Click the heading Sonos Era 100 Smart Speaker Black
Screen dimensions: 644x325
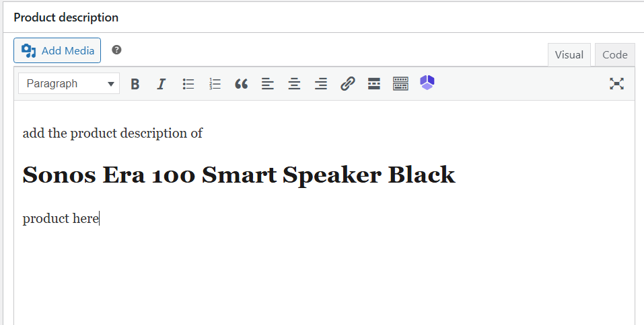[x=239, y=175]
